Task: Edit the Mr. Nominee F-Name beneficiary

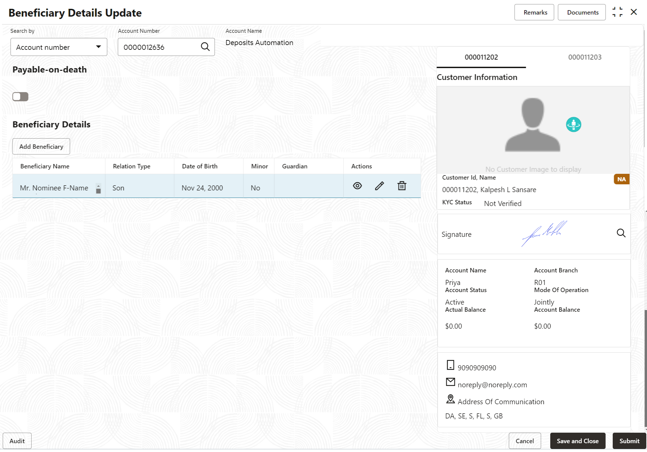Action: pyautogui.click(x=380, y=186)
